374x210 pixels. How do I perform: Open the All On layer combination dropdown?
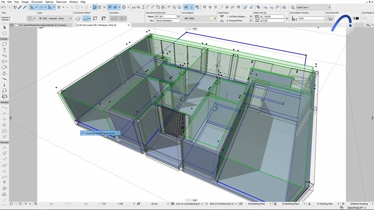click(x=154, y=204)
